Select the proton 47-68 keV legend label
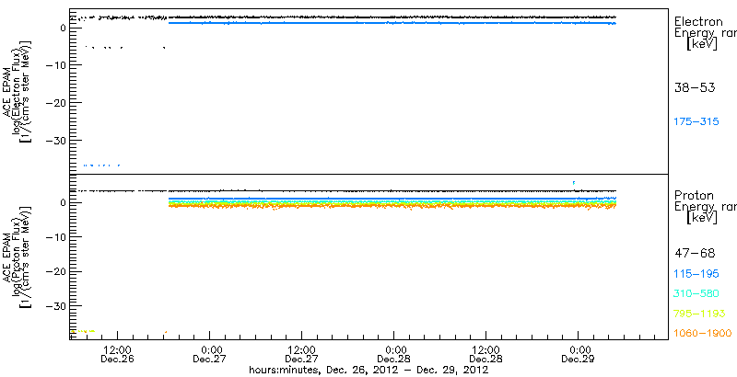The height and width of the screenshot is (377, 737). pyautogui.click(x=695, y=254)
